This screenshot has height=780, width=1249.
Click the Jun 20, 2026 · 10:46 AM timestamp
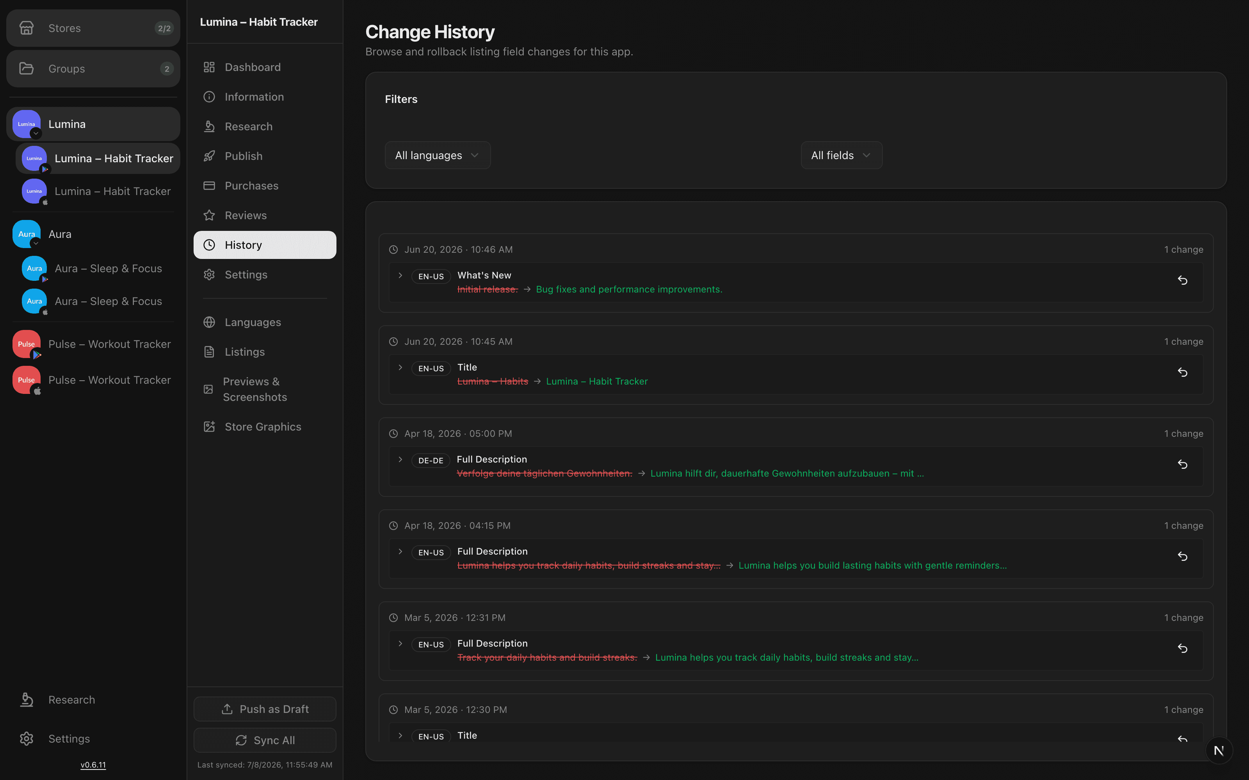[x=458, y=249]
